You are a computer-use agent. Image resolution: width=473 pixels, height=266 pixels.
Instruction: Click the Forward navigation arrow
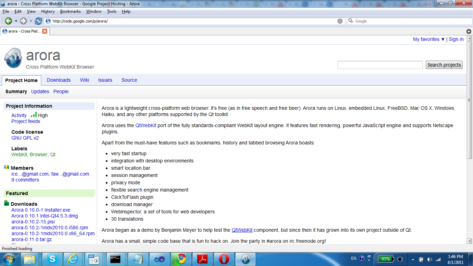point(23,21)
